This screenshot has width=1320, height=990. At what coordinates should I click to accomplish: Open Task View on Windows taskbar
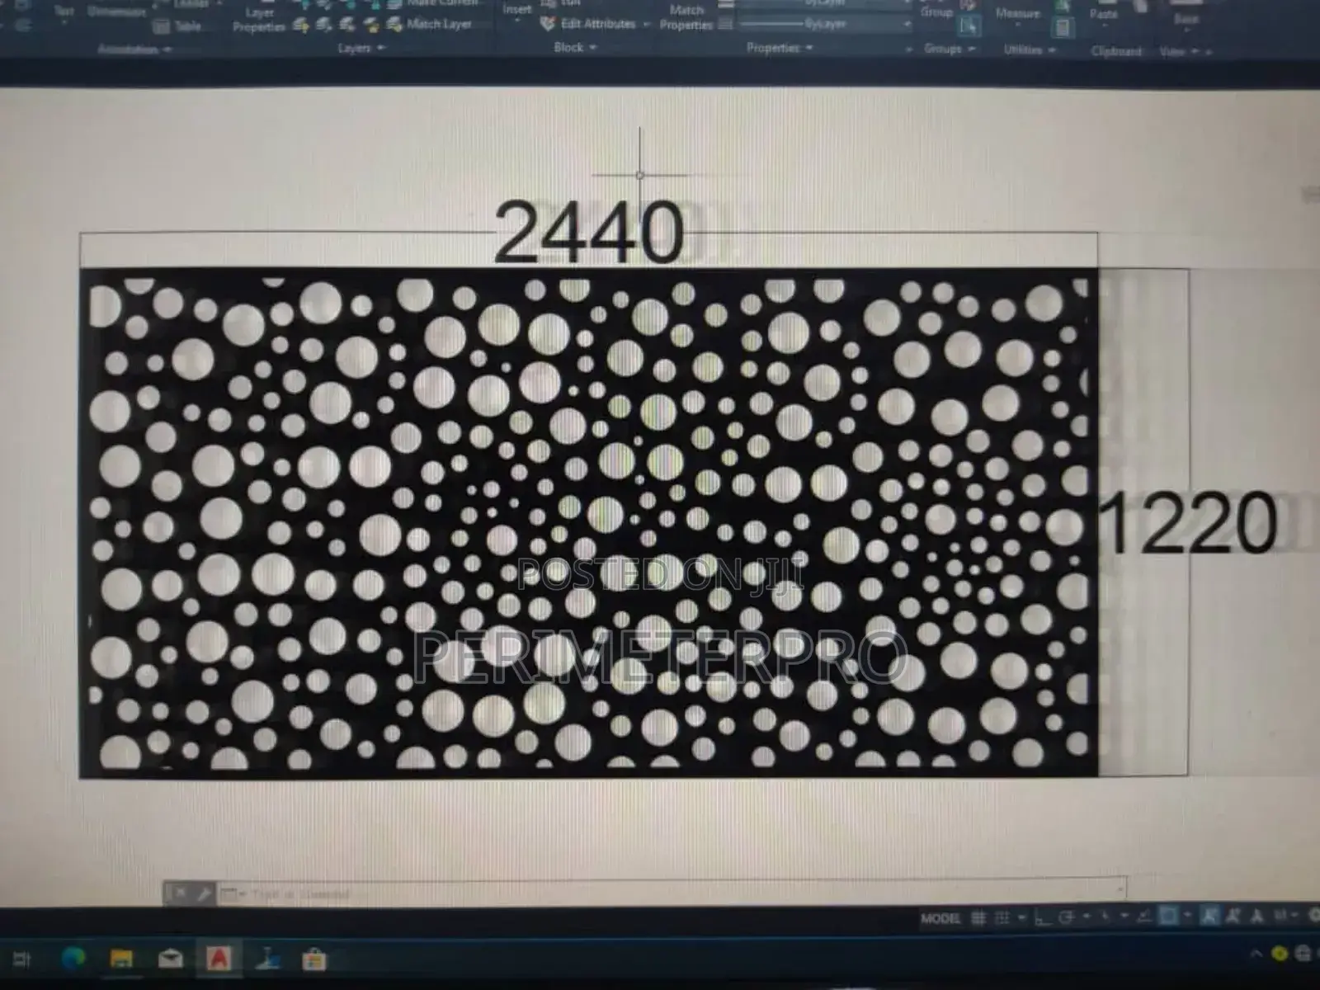pyautogui.click(x=22, y=959)
